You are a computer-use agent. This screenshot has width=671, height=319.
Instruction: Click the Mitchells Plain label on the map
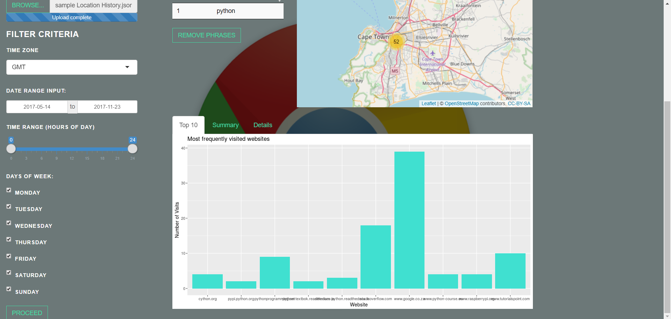tap(437, 83)
